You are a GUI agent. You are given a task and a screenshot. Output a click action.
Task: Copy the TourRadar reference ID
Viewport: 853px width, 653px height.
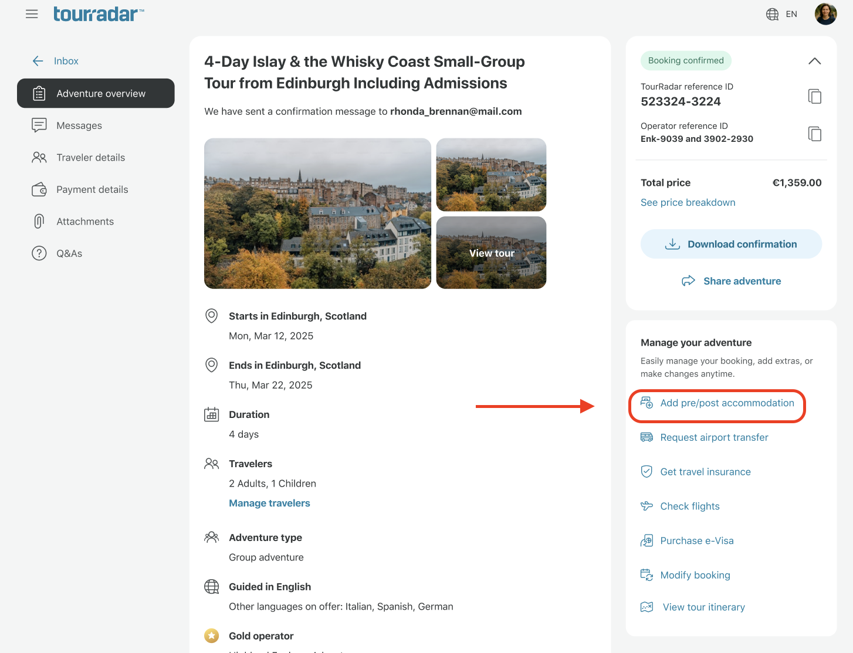click(814, 96)
